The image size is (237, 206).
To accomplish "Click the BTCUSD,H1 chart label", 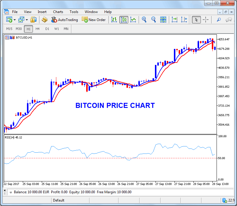I will point(24,38).
